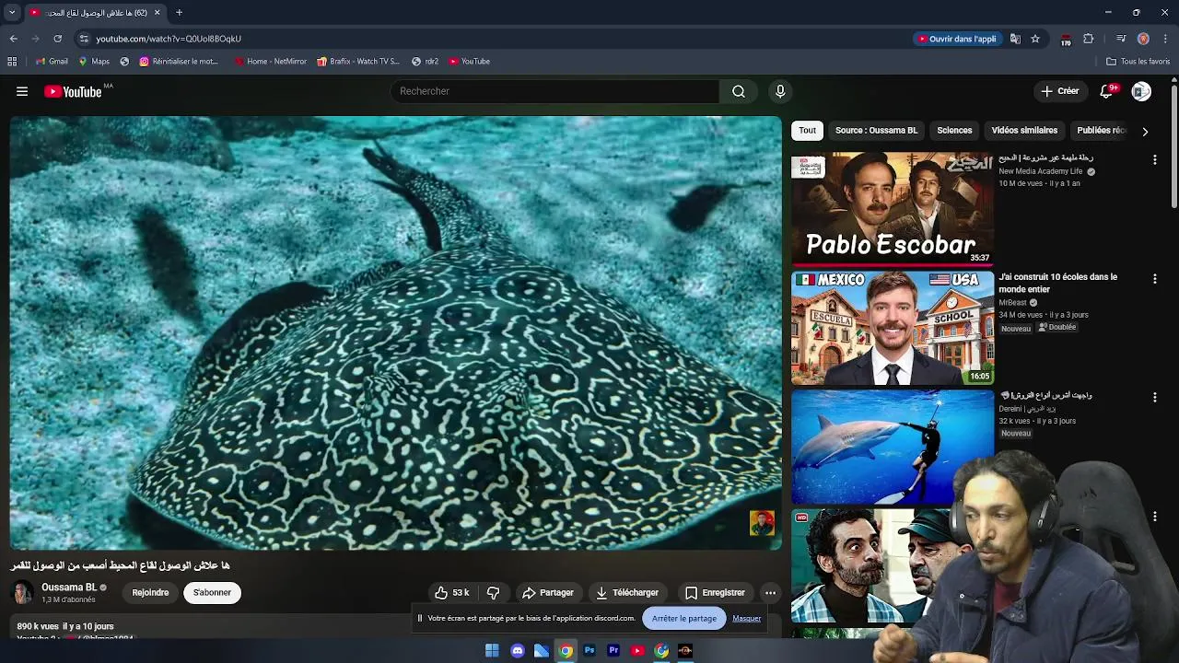The height and width of the screenshot is (663, 1179).
Task: Open options for MrBeast 10 écoles video
Action: tap(1154, 279)
